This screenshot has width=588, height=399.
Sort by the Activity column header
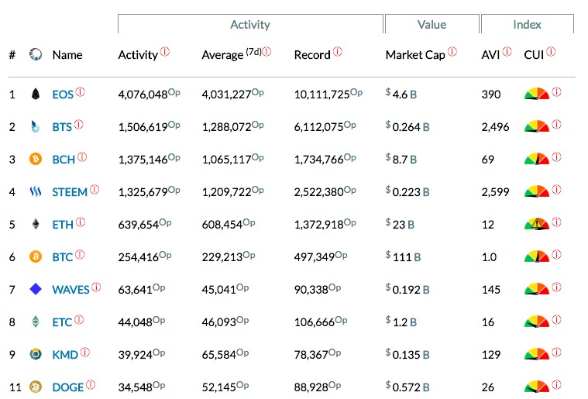(x=138, y=55)
